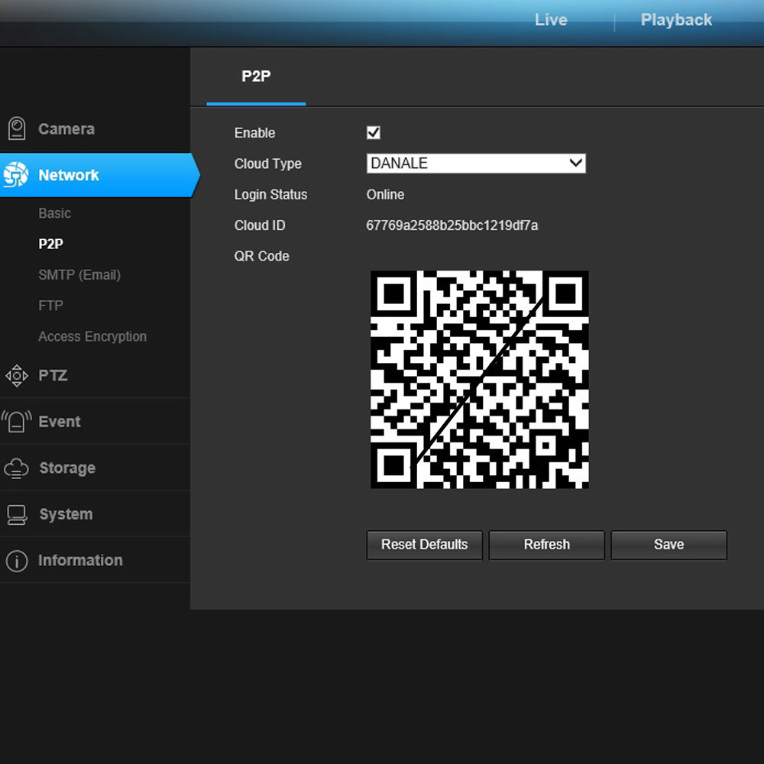This screenshot has height=764, width=764.
Task: Click the Refresh button
Action: tap(547, 545)
